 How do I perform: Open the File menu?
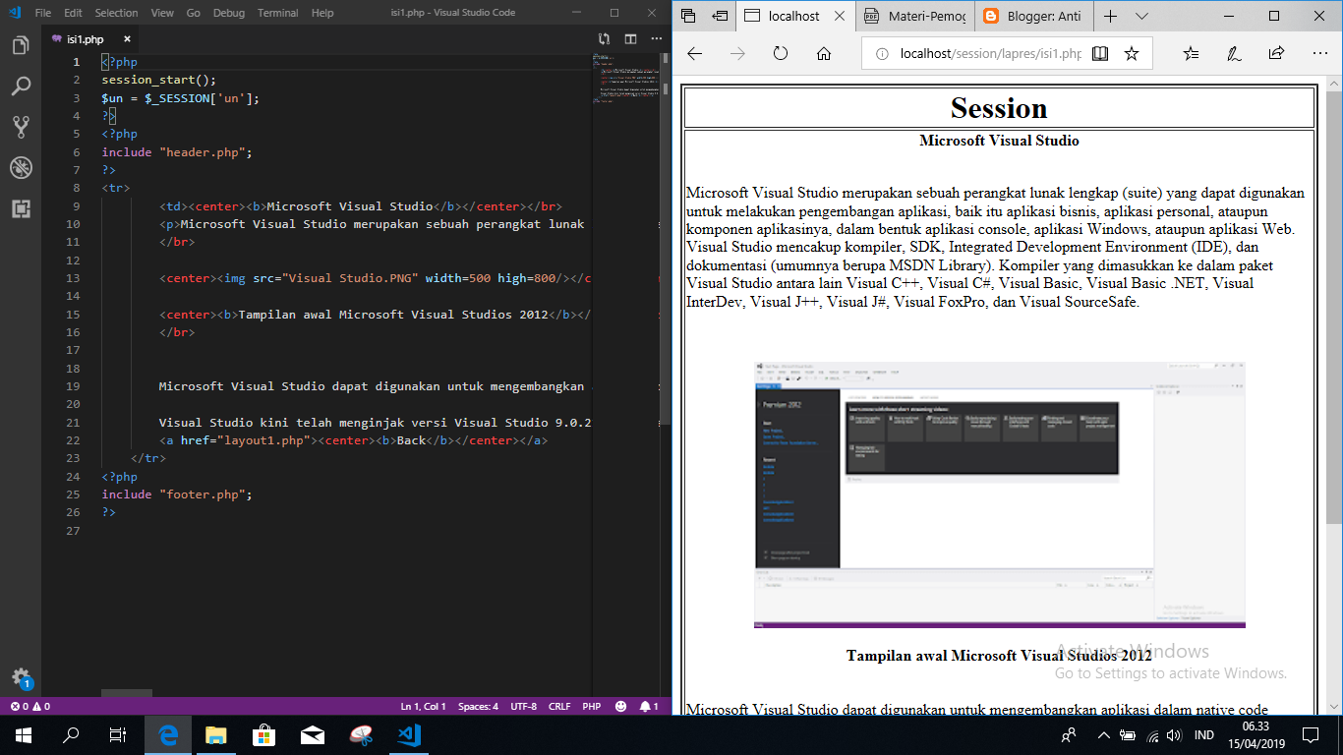(x=43, y=13)
